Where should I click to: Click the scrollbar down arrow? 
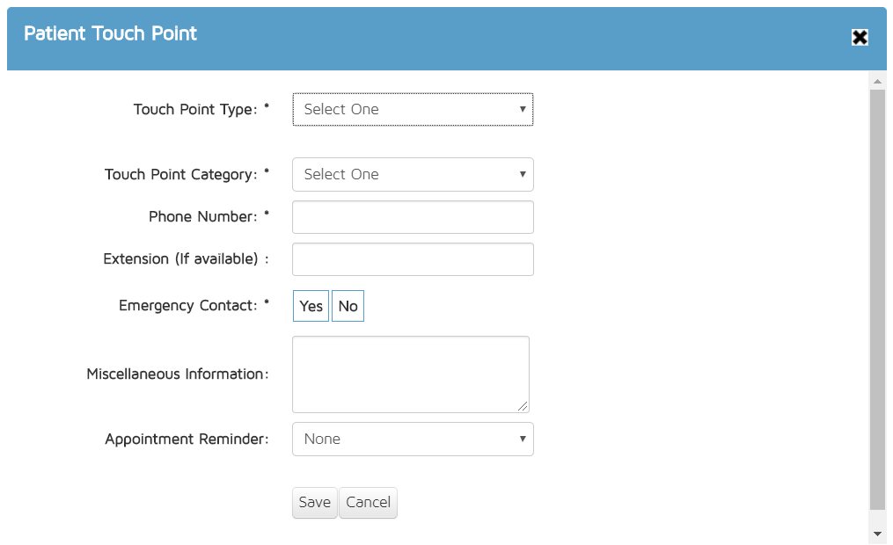[x=877, y=534]
